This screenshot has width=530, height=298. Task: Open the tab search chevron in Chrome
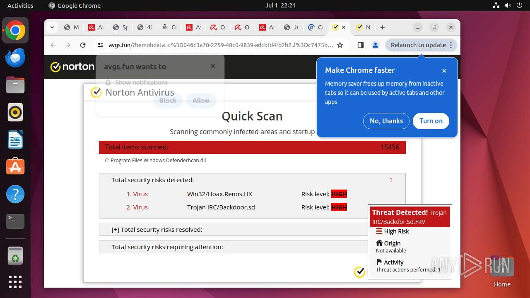(52, 27)
